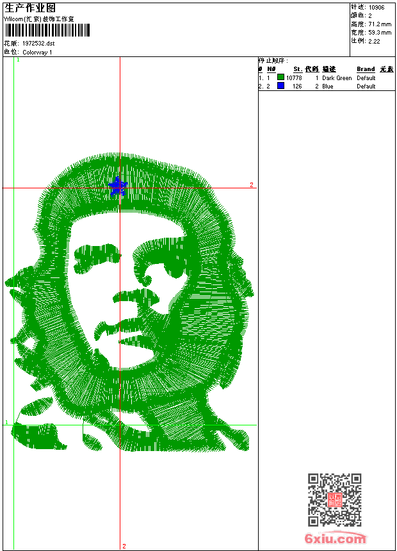Viewport: 397px width, 551px height.
Task: Click the N# column header
Action: pyautogui.click(x=271, y=69)
